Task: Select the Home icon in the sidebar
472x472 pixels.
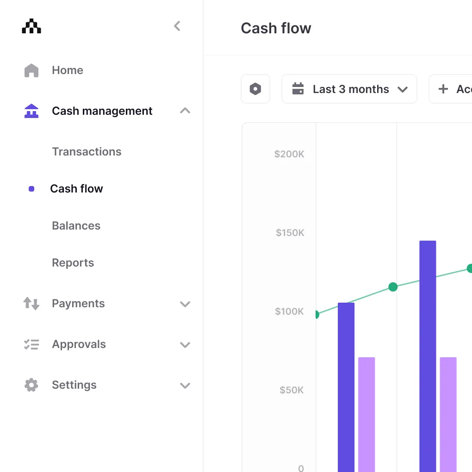Action: pos(31,70)
